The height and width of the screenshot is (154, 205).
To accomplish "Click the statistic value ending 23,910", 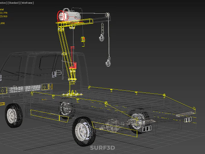I will point(3,16).
